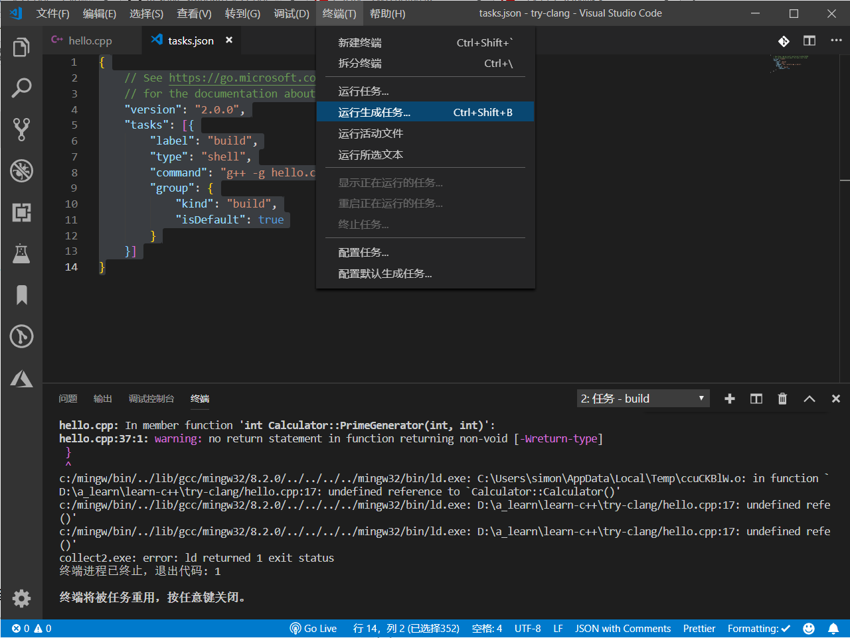Open the Explorer view in activity bar
850x638 pixels.
(x=21, y=47)
